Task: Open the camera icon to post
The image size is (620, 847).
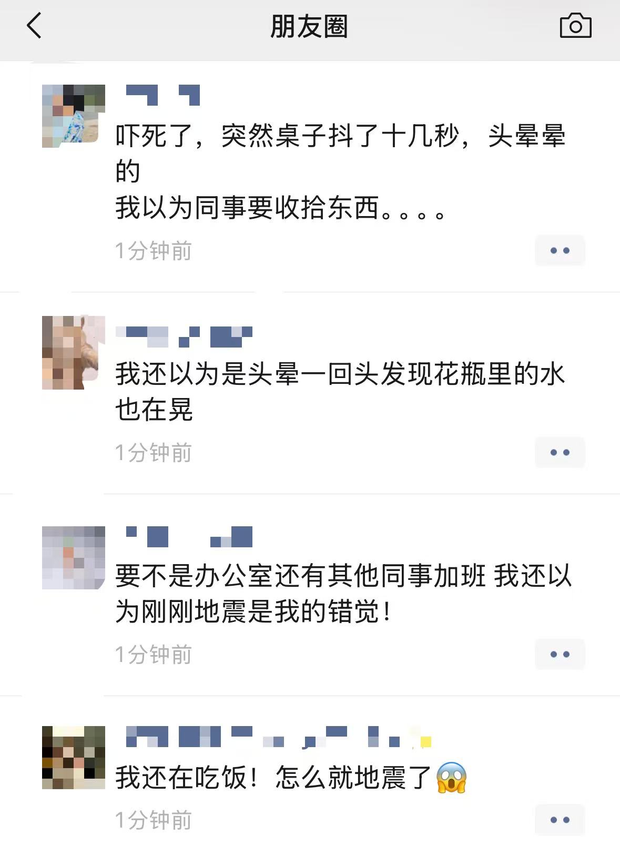Action: click(575, 26)
